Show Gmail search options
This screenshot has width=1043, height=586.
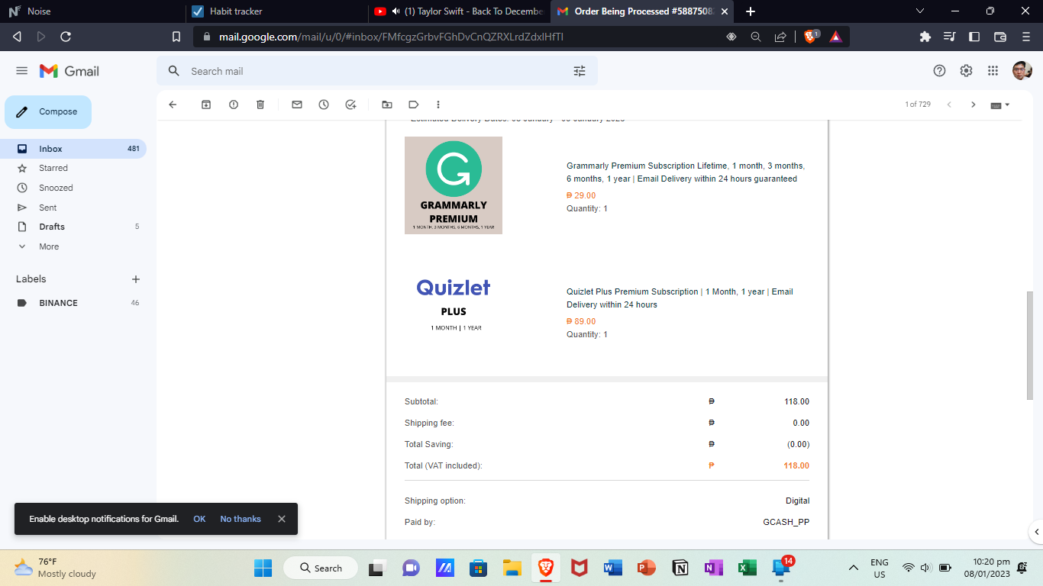click(x=580, y=71)
